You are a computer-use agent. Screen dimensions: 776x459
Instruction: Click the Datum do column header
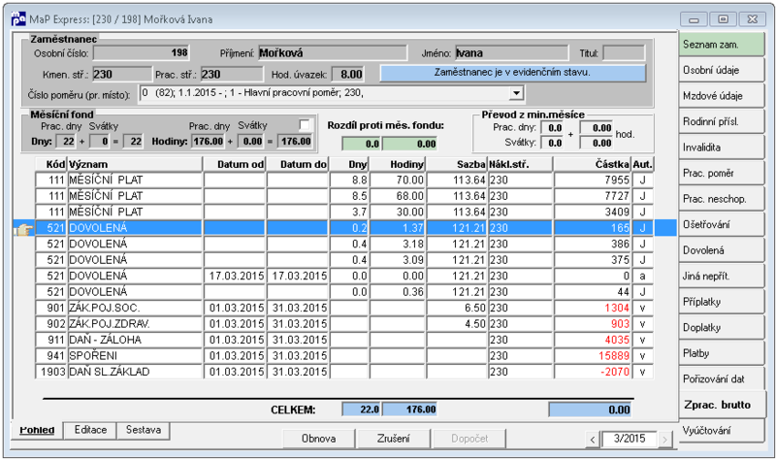point(298,164)
